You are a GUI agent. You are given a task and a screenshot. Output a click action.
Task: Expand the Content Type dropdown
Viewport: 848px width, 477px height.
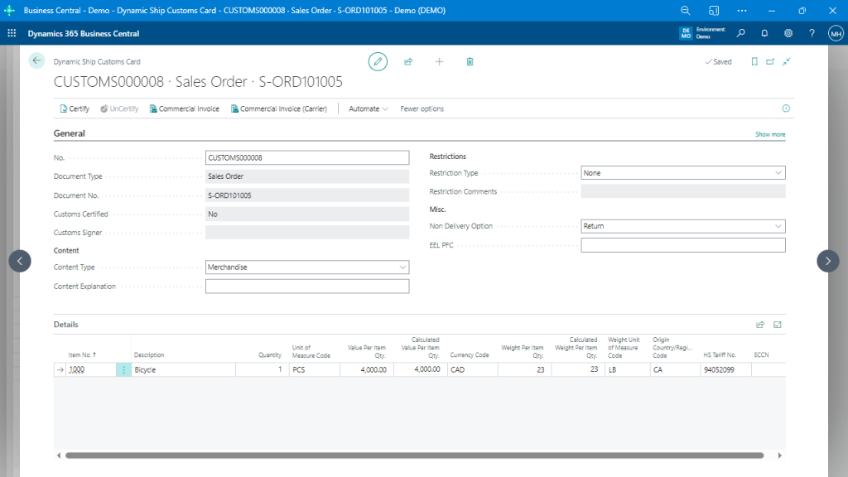coord(402,267)
